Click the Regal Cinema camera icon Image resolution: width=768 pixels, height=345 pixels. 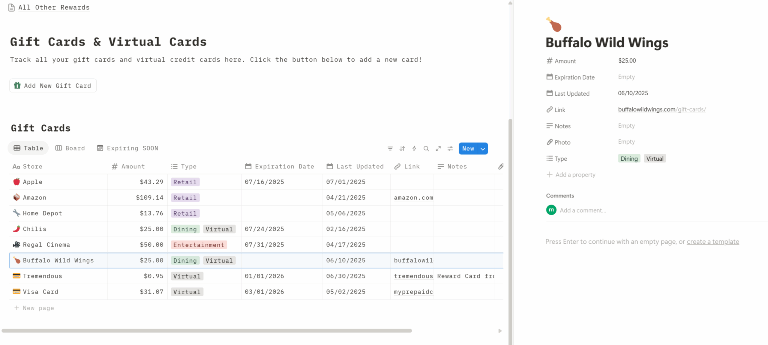coord(16,244)
